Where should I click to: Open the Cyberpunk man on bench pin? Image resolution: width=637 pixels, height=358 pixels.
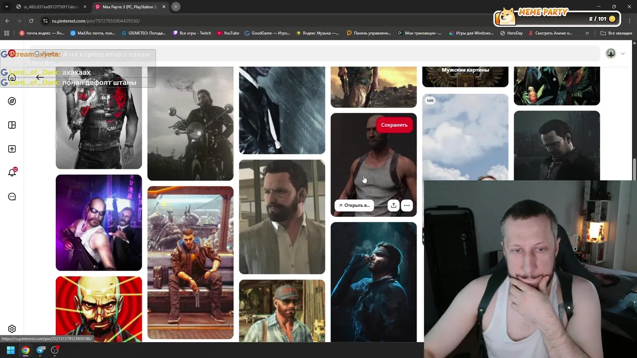point(190,263)
